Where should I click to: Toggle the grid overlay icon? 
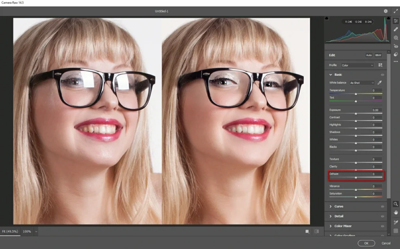point(396,231)
